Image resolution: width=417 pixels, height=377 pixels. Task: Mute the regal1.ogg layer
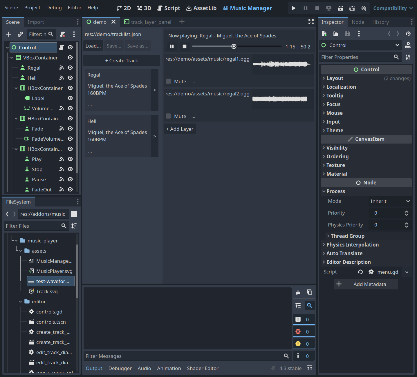pos(168,81)
